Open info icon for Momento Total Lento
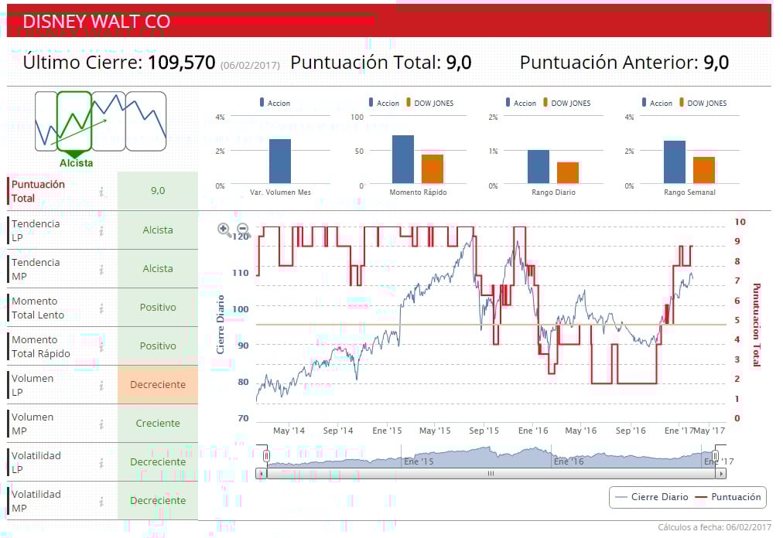This screenshot has height=538, width=783. (x=101, y=308)
